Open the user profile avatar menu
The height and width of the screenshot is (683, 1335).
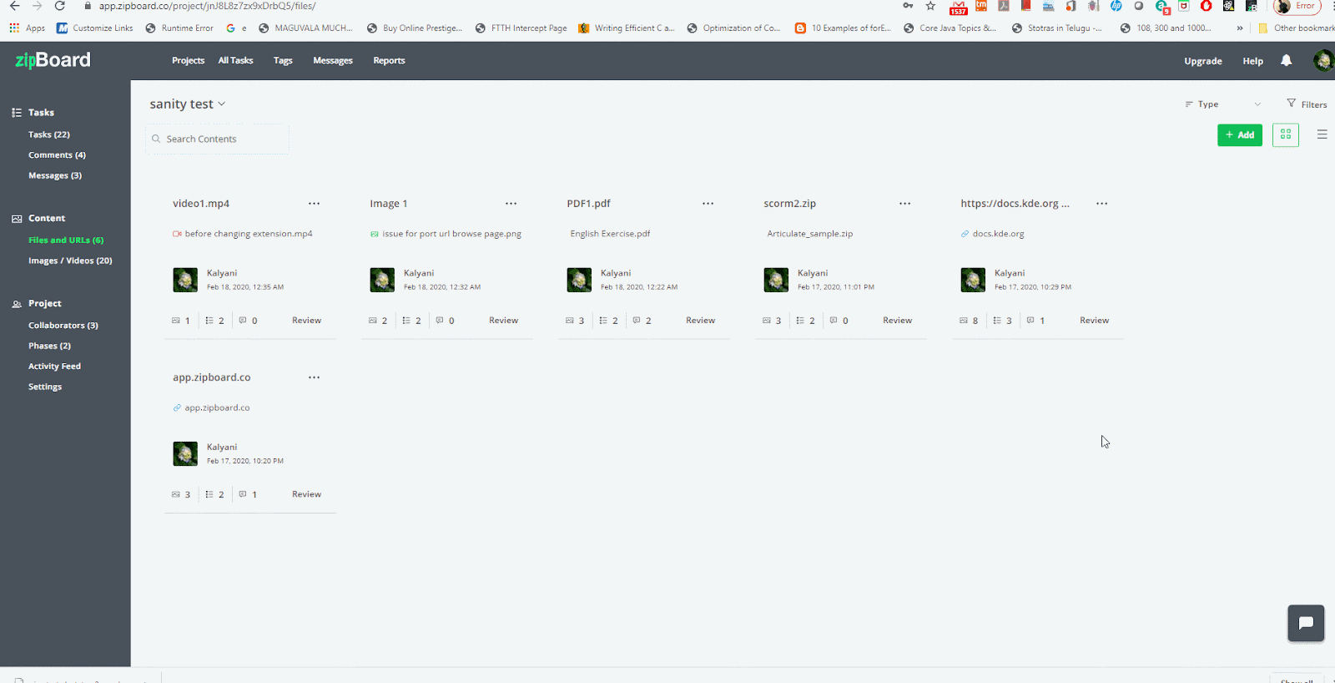[x=1322, y=60]
